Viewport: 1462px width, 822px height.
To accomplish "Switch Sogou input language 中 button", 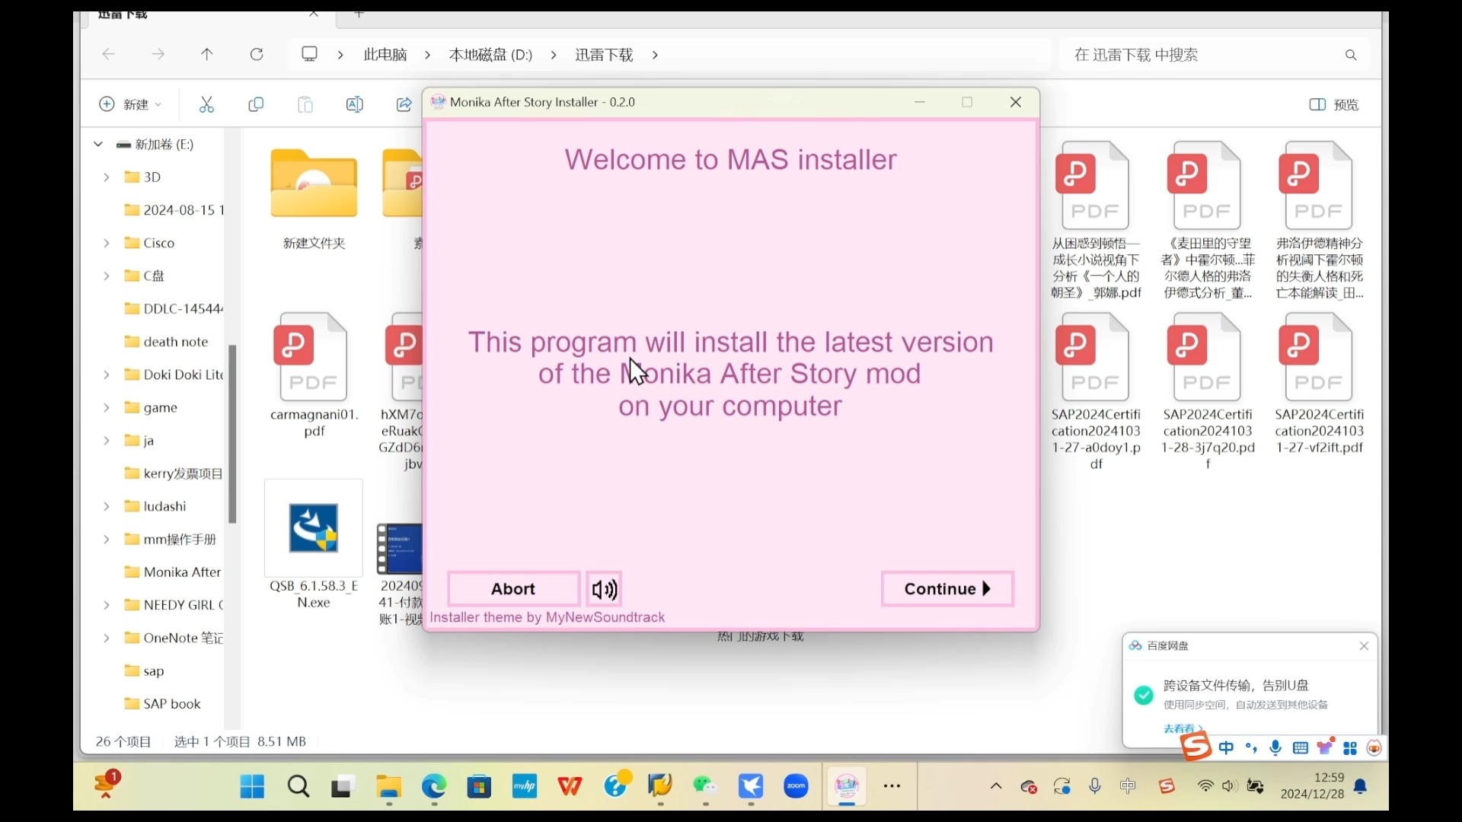I will click(1226, 748).
